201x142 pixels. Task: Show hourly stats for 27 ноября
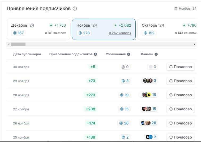click(x=181, y=109)
